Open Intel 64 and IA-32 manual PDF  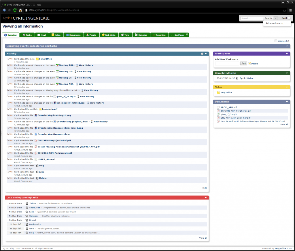(x=253, y=121)
